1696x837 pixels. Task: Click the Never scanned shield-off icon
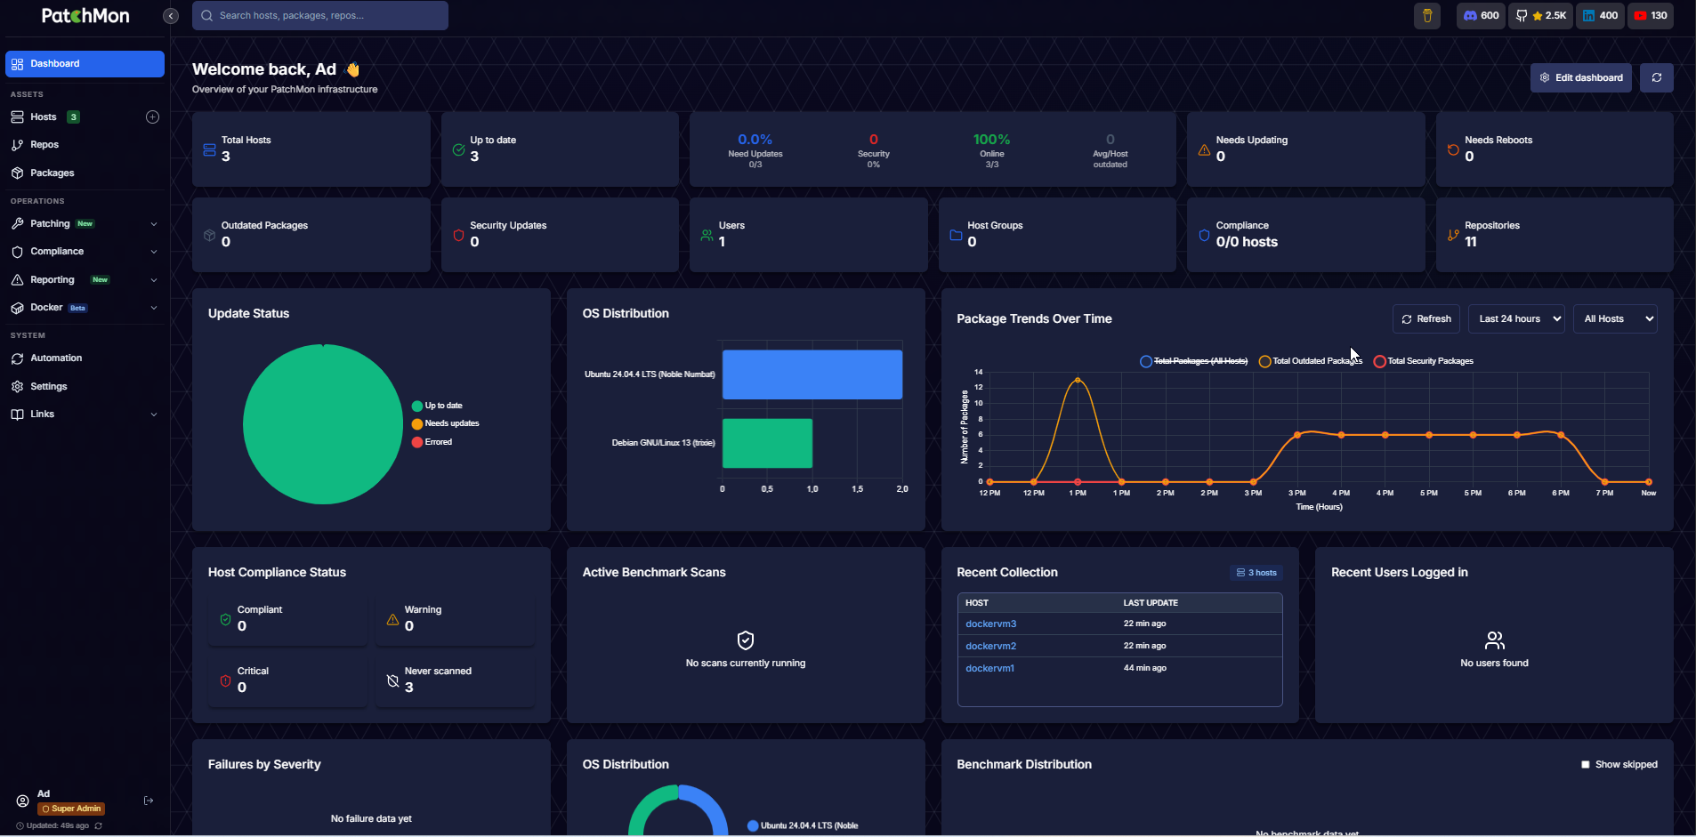(x=392, y=680)
